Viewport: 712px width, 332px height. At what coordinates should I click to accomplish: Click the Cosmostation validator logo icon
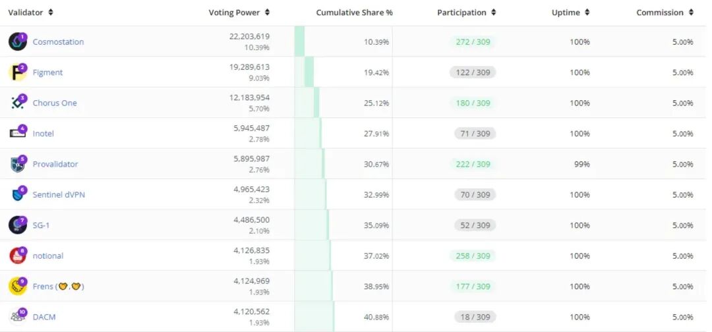(17, 42)
